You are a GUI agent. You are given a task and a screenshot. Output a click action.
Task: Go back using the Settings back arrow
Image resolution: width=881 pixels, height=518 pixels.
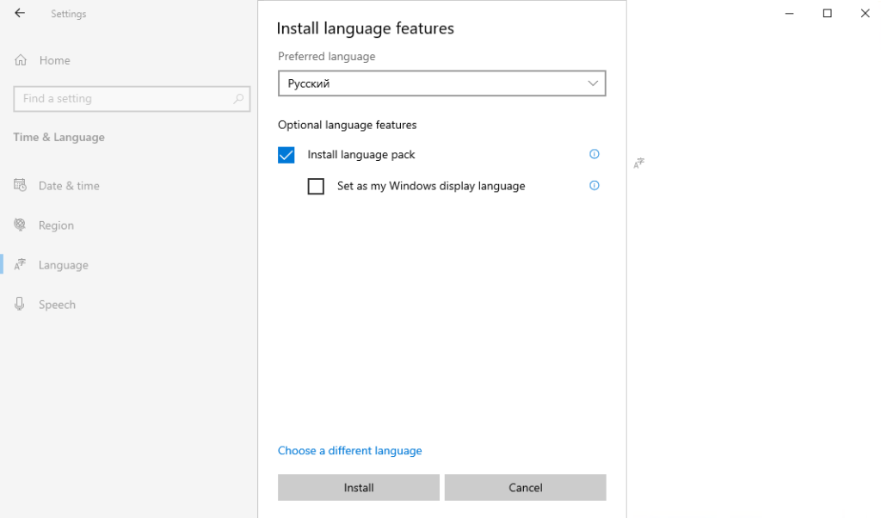click(x=20, y=13)
